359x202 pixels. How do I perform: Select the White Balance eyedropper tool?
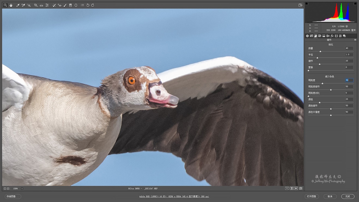point(17,5)
